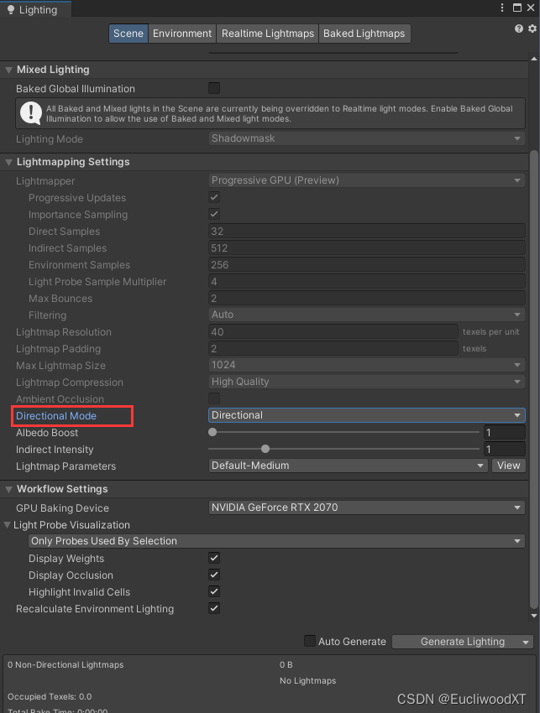540x713 pixels.
Task: Uncheck Highlight Invalid Cells
Action: (214, 591)
